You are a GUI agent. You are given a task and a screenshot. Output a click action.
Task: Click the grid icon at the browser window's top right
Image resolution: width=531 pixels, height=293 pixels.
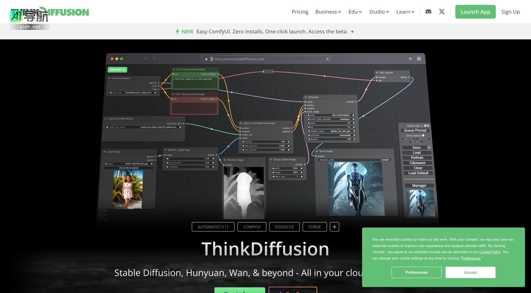[419, 59]
